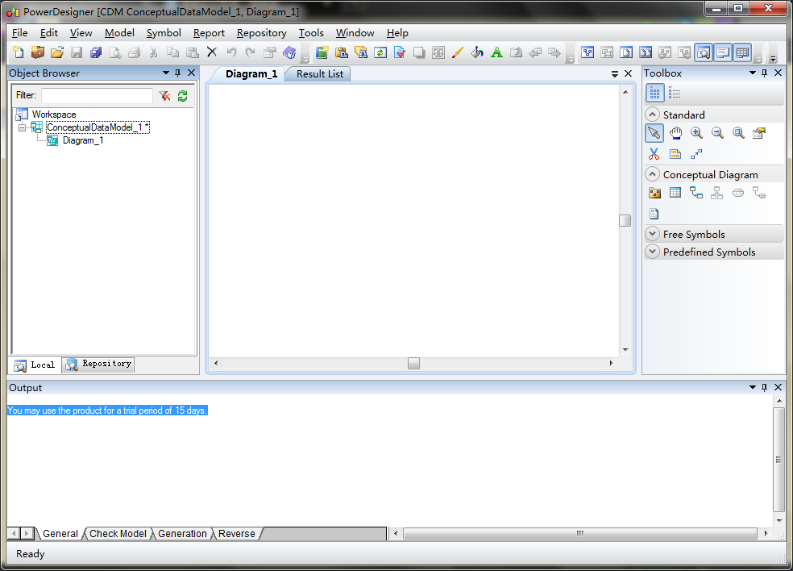Click the New Model toolbar icon
Screen dimensions: 793x571
19,52
